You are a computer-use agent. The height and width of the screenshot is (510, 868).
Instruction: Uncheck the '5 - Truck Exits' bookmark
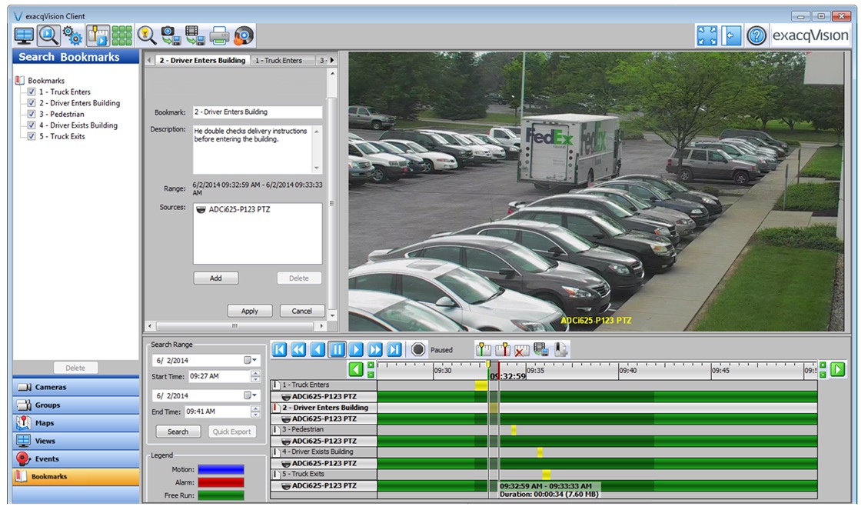[x=32, y=136]
